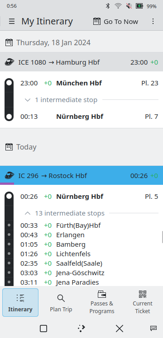The width and height of the screenshot is (163, 338).
Task: Open the three-dot overflow menu
Action: point(153,21)
